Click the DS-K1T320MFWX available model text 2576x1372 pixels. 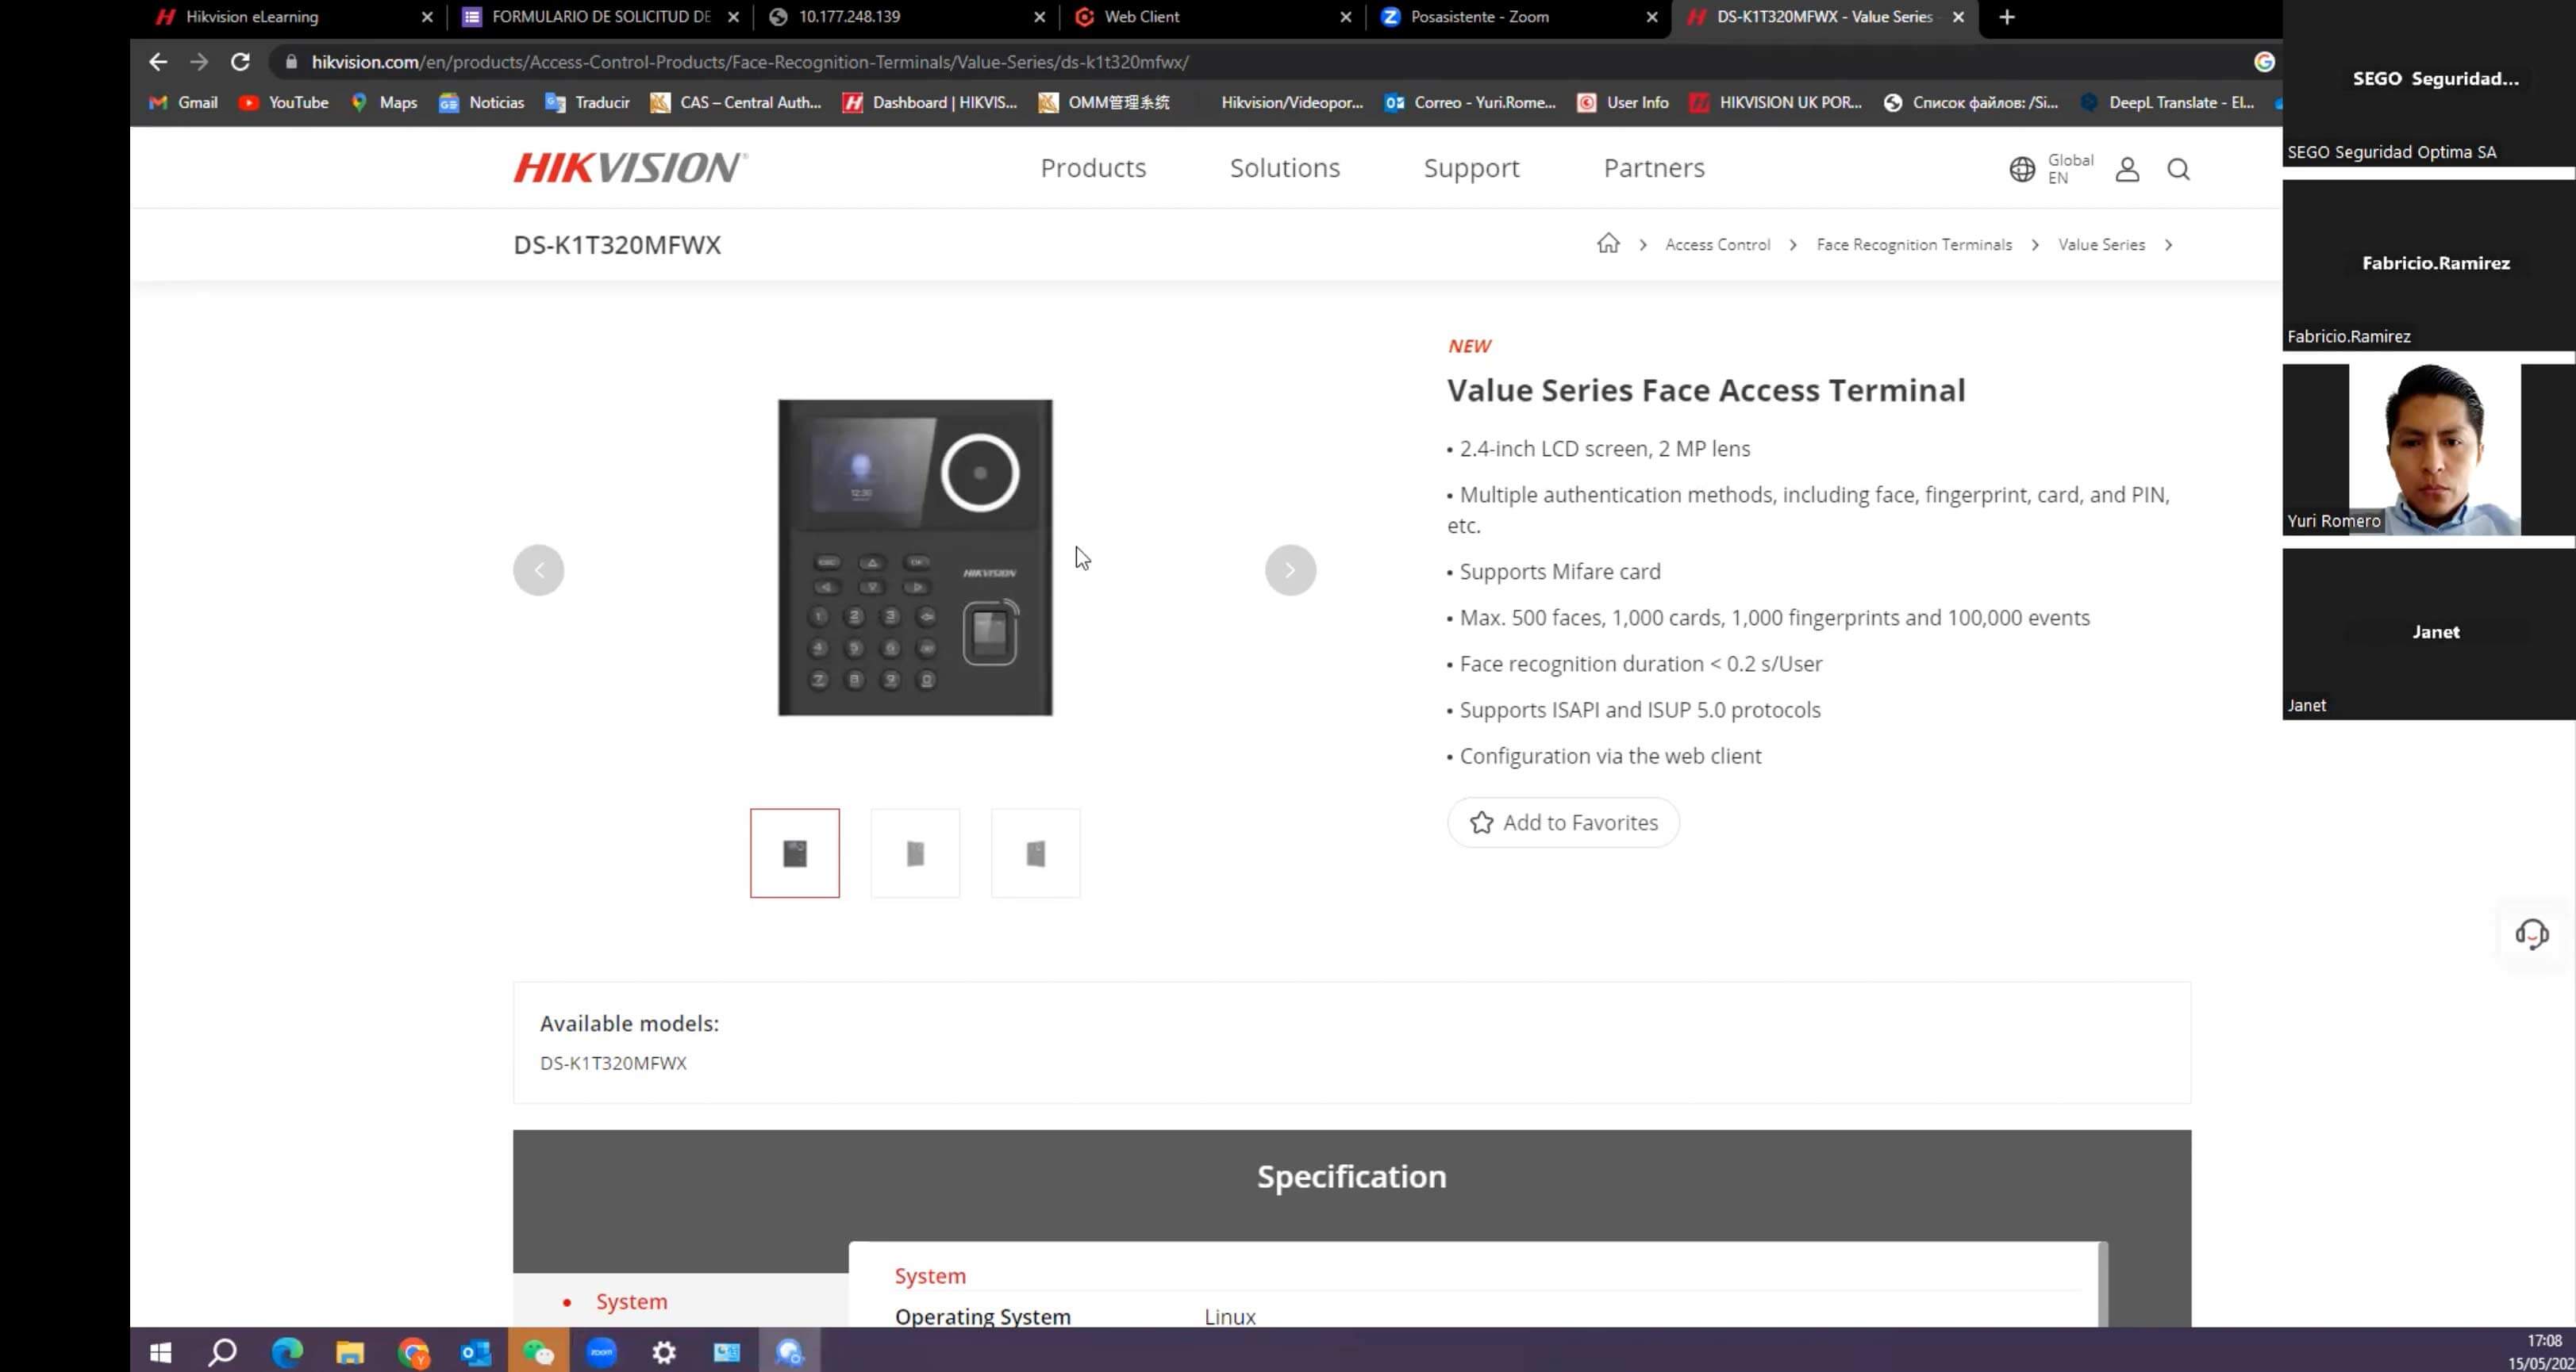(x=613, y=1063)
